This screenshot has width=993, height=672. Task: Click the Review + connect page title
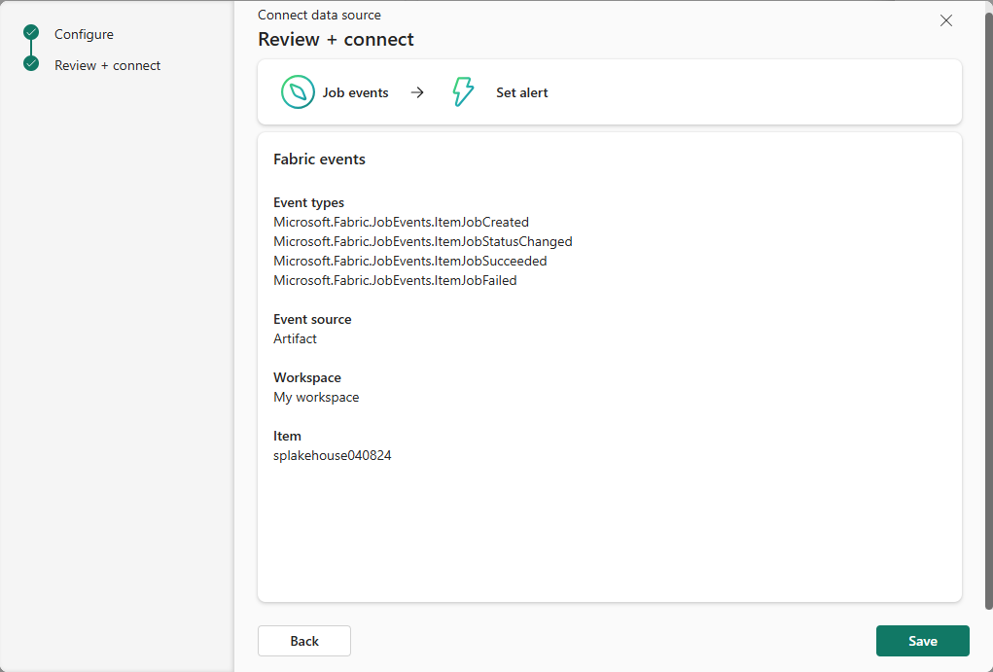tap(336, 39)
